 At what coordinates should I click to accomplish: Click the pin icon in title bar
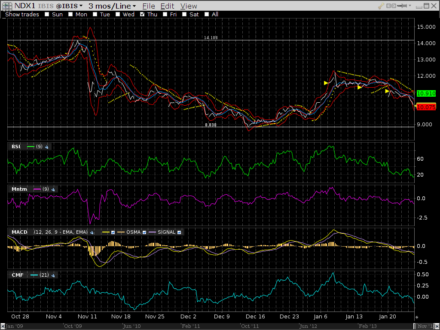click(402, 6)
